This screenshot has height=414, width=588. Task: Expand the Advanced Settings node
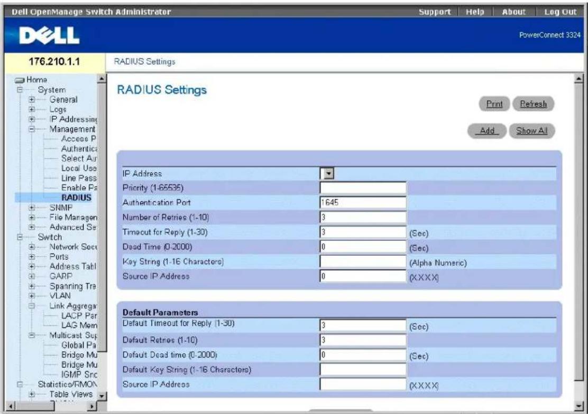(32, 227)
